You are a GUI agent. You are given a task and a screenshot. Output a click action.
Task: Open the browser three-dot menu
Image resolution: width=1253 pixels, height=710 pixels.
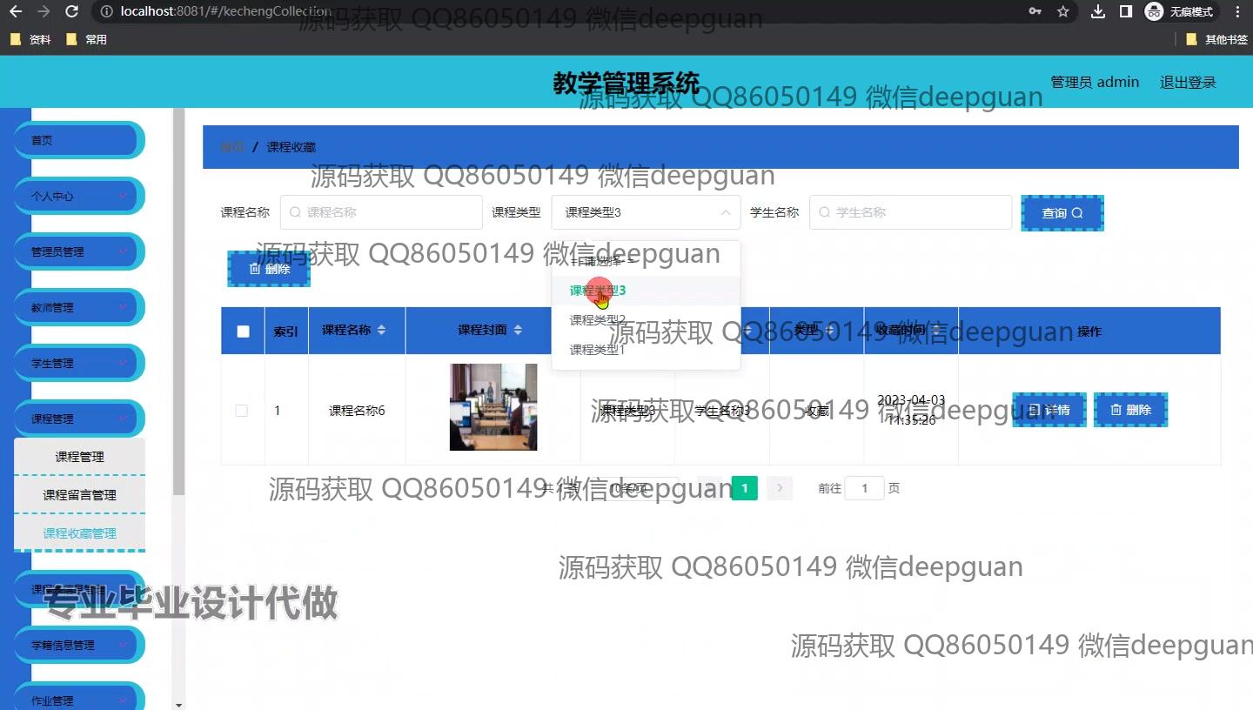tap(1238, 11)
